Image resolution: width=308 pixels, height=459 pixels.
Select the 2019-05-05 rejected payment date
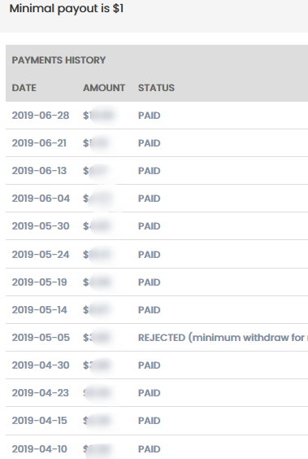tap(41, 338)
